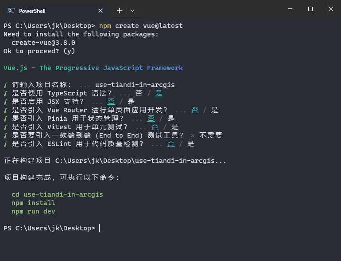Click the underlined 否 on the ESLint line
The image size is (341, 261).
(x=171, y=144)
